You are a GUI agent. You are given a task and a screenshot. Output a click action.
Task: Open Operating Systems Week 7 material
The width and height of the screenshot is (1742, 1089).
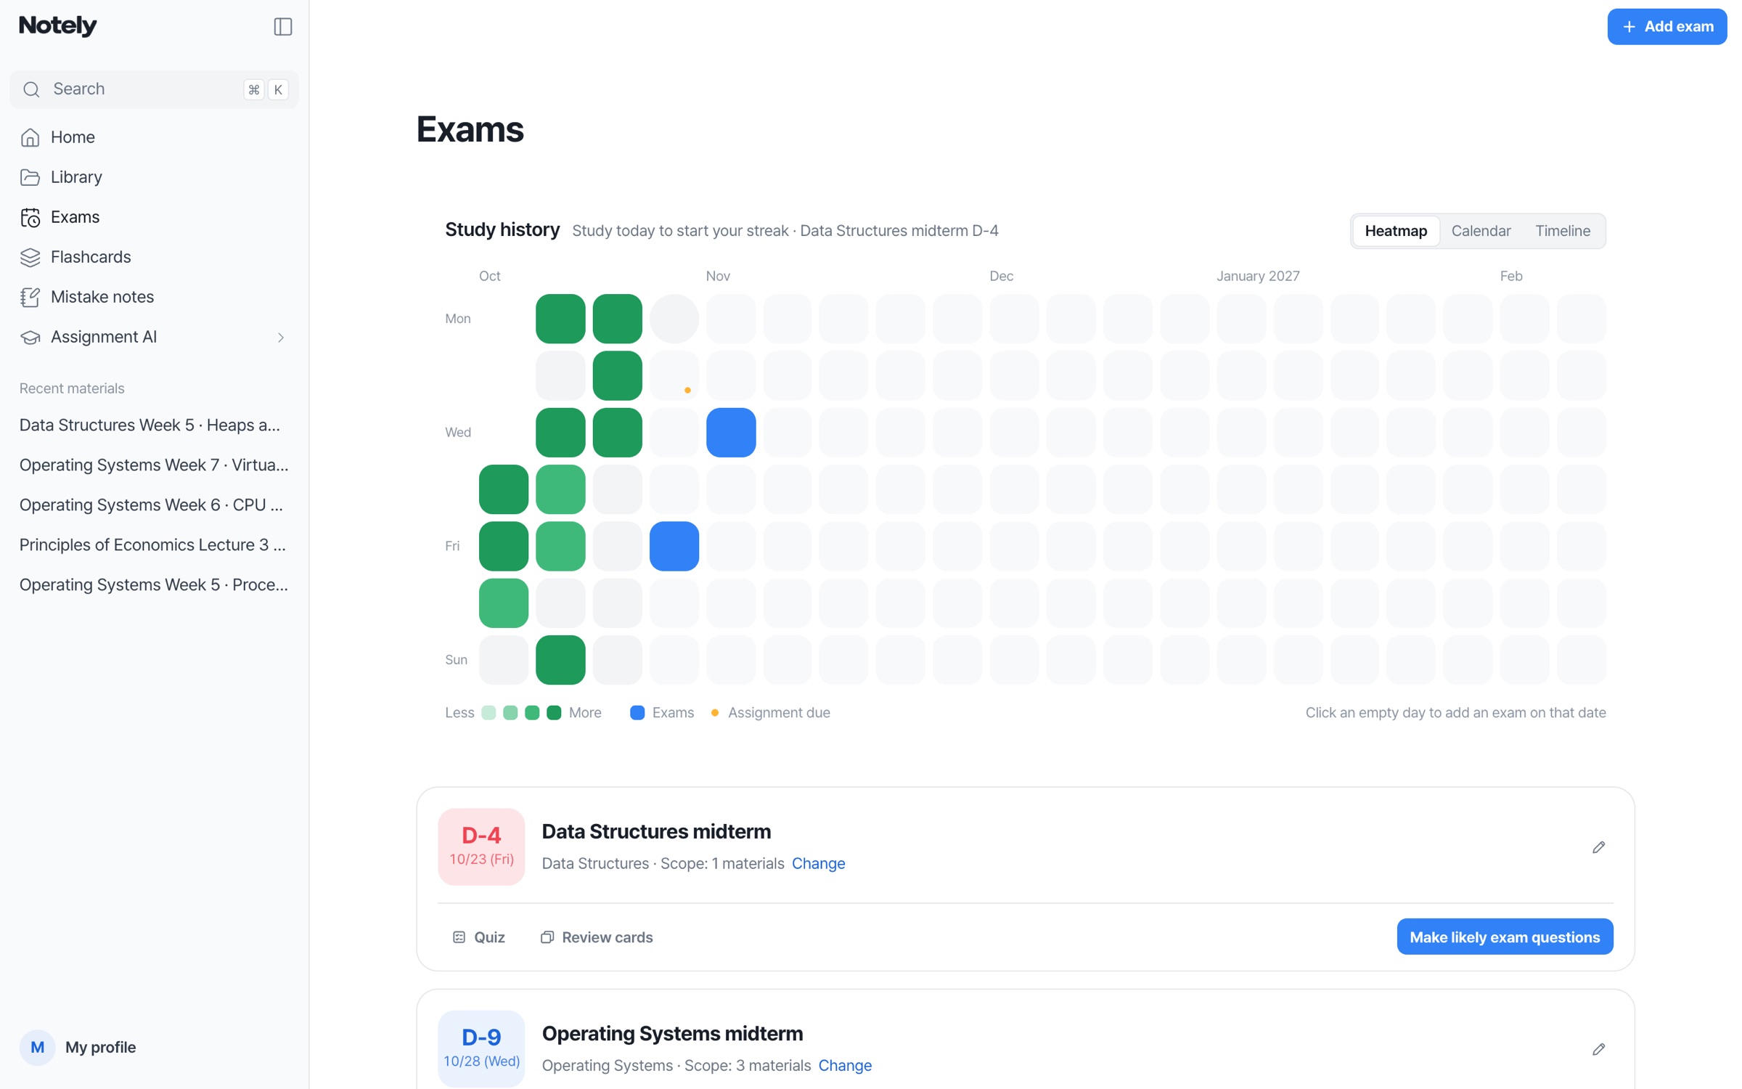(x=154, y=465)
